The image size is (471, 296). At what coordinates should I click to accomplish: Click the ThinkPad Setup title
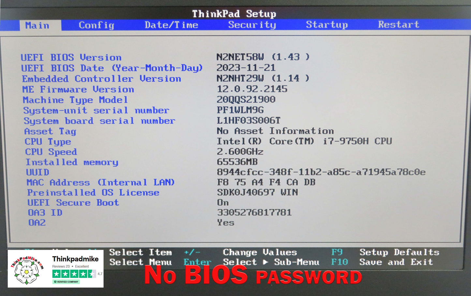tap(234, 14)
